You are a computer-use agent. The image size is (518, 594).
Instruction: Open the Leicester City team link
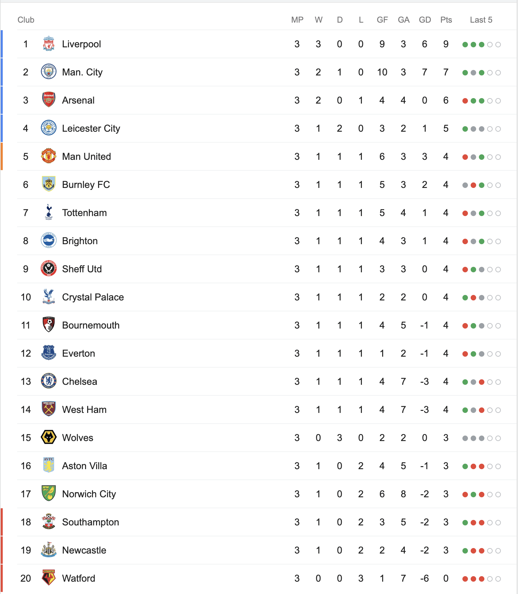91,129
